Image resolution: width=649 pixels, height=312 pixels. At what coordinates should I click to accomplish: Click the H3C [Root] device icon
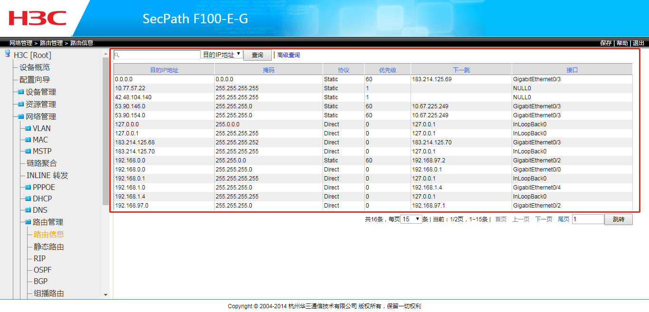click(x=8, y=54)
